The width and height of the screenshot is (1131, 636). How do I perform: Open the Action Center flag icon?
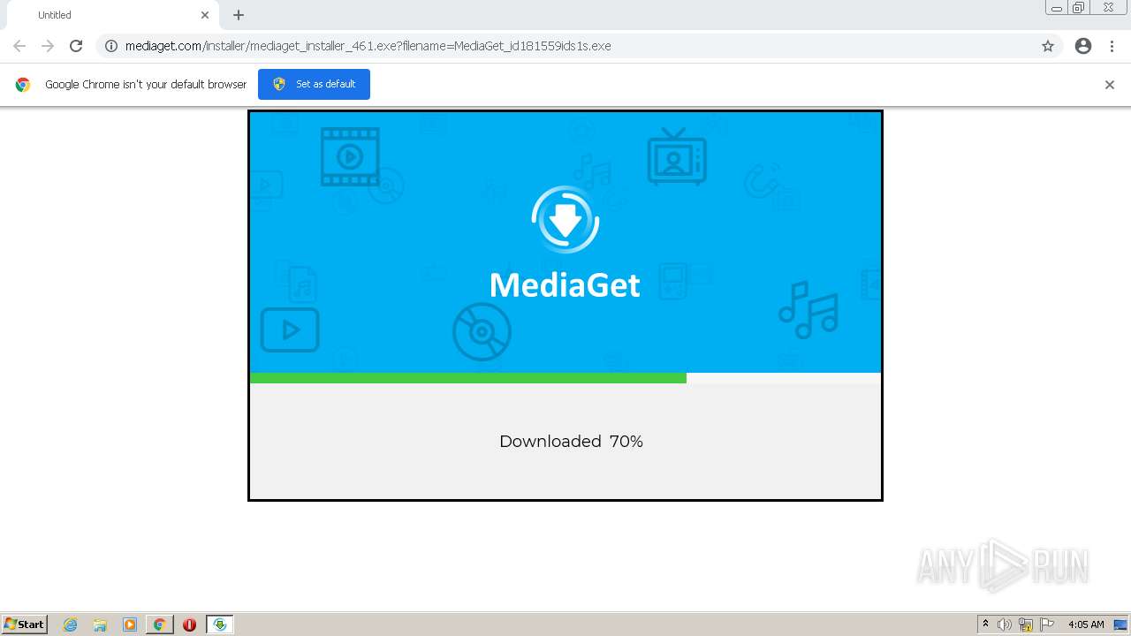[1047, 625]
